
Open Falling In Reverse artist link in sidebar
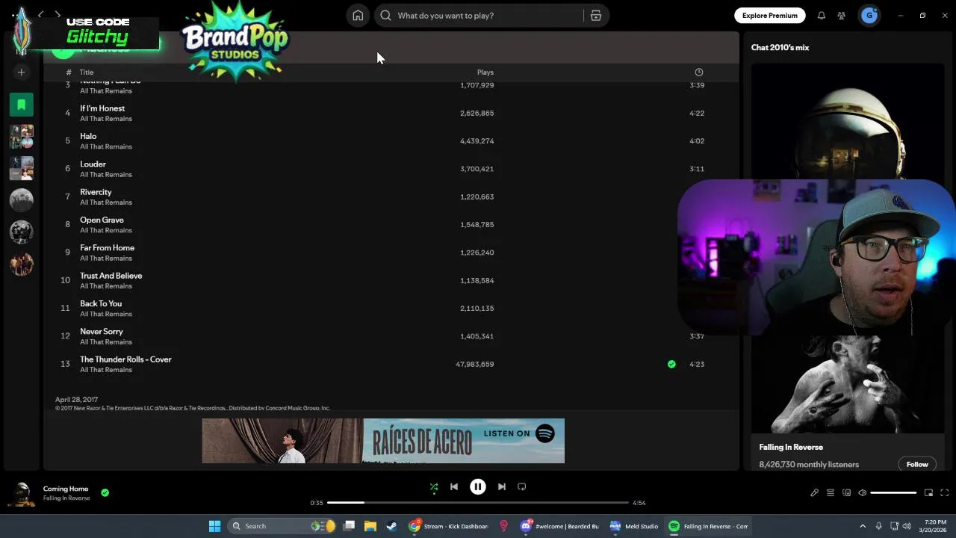pyautogui.click(x=791, y=447)
